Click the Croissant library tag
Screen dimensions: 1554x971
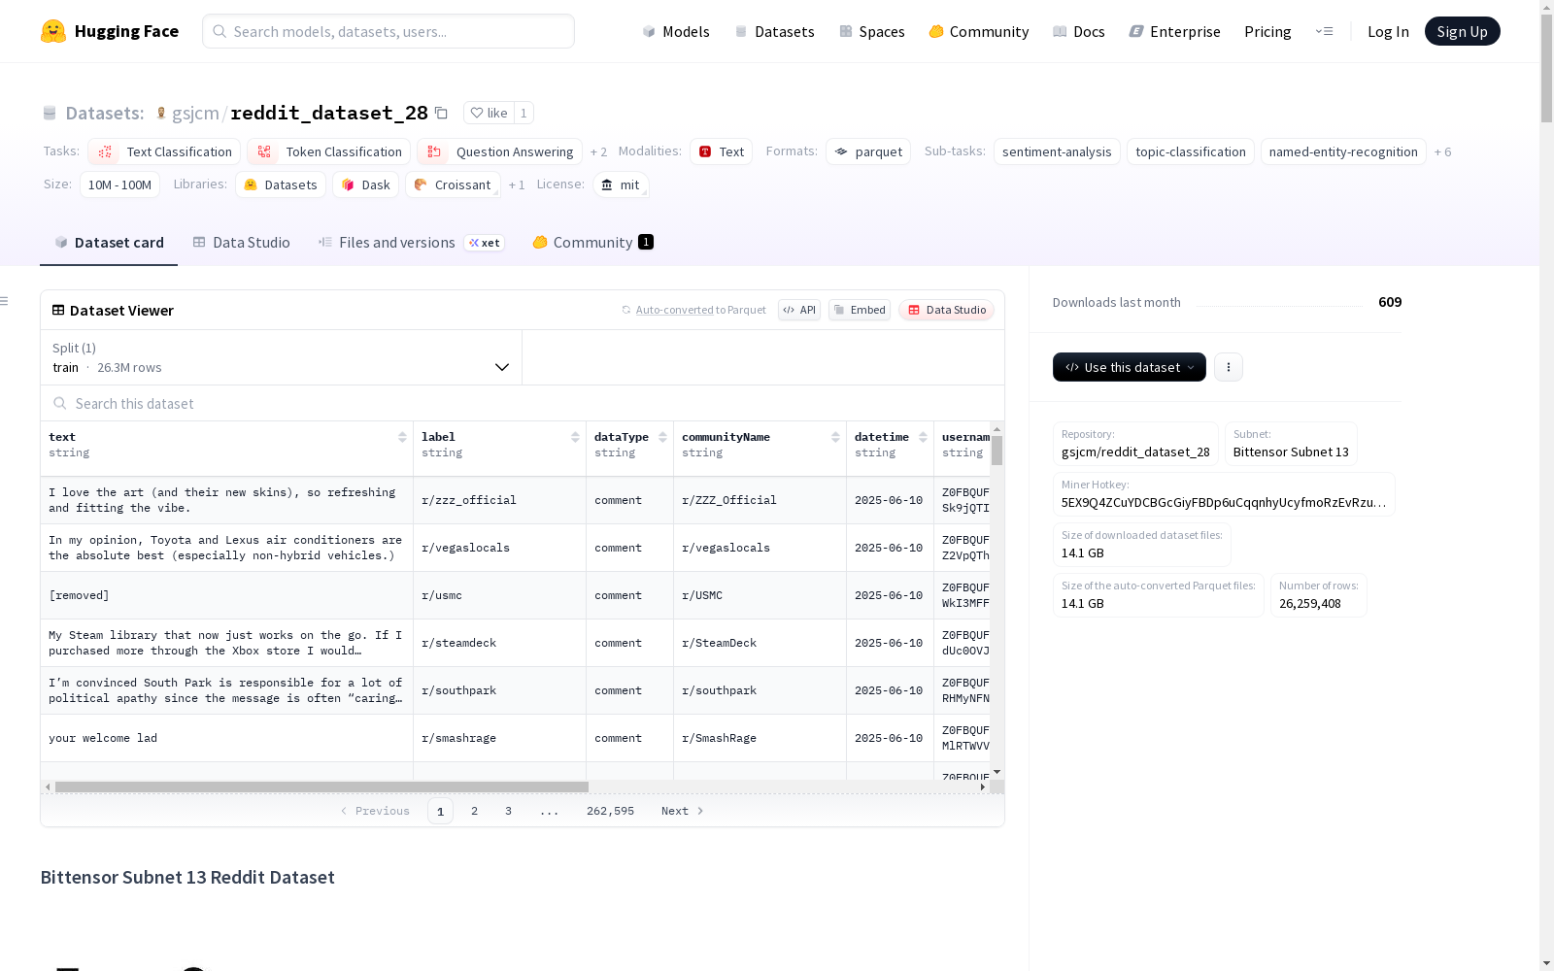(x=453, y=184)
